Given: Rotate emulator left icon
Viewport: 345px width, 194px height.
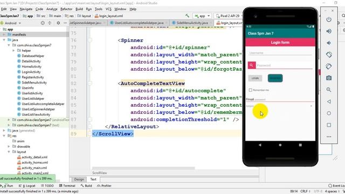Looking at the screenshot, I should (329, 54).
